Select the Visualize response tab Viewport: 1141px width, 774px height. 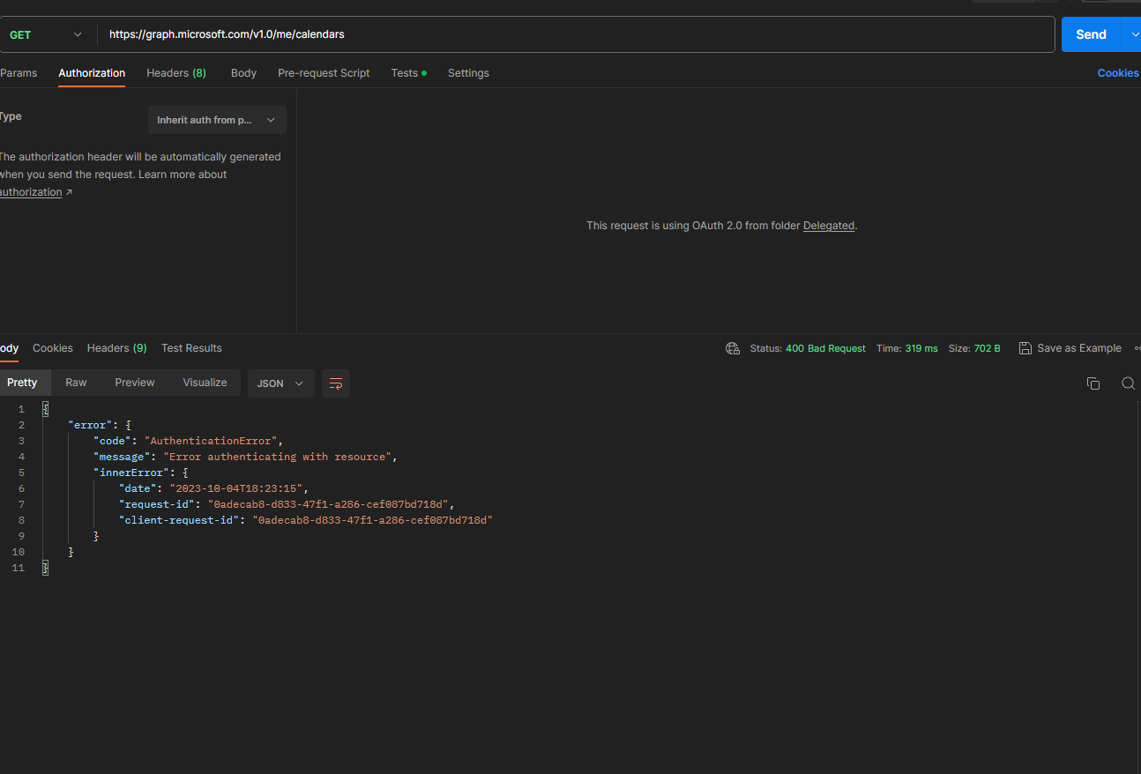(x=205, y=382)
